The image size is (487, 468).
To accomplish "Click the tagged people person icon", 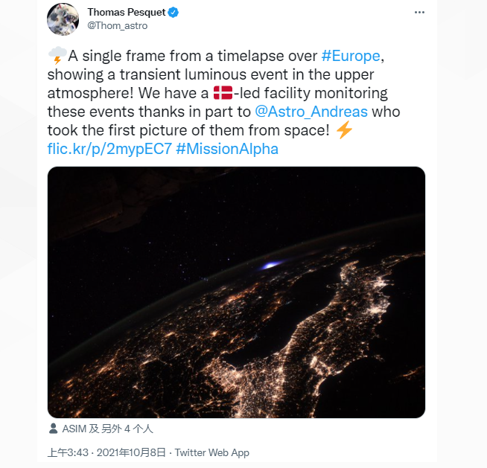I will 53,429.
